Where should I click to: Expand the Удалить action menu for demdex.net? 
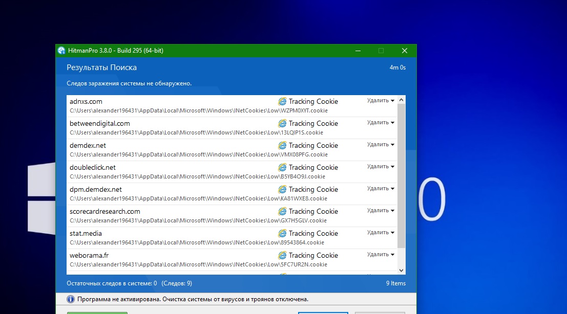(381, 145)
